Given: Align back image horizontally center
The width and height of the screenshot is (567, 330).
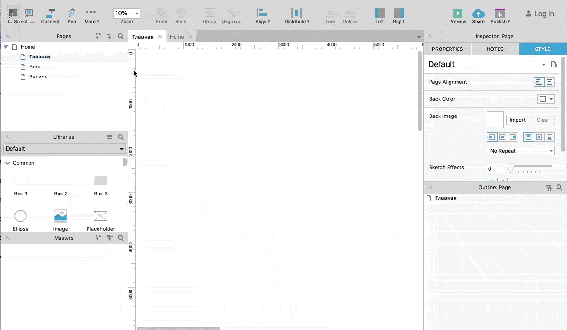Looking at the screenshot, I should 502,137.
